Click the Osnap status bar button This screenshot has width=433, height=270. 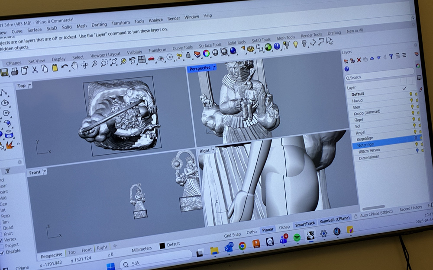(284, 227)
